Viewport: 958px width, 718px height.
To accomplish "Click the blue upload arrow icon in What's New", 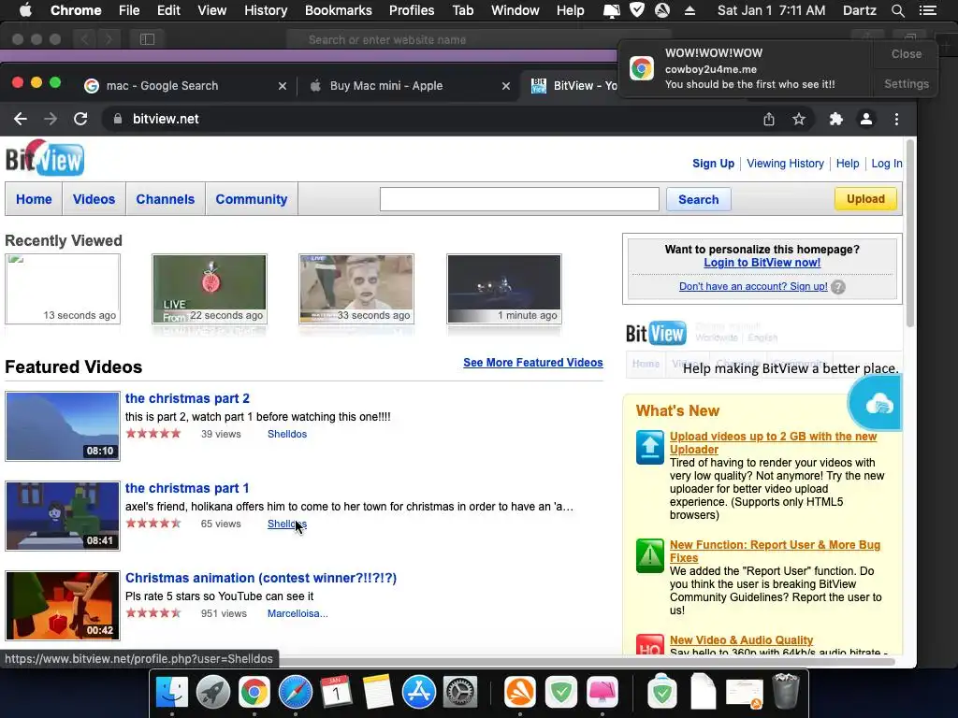I will [649, 447].
